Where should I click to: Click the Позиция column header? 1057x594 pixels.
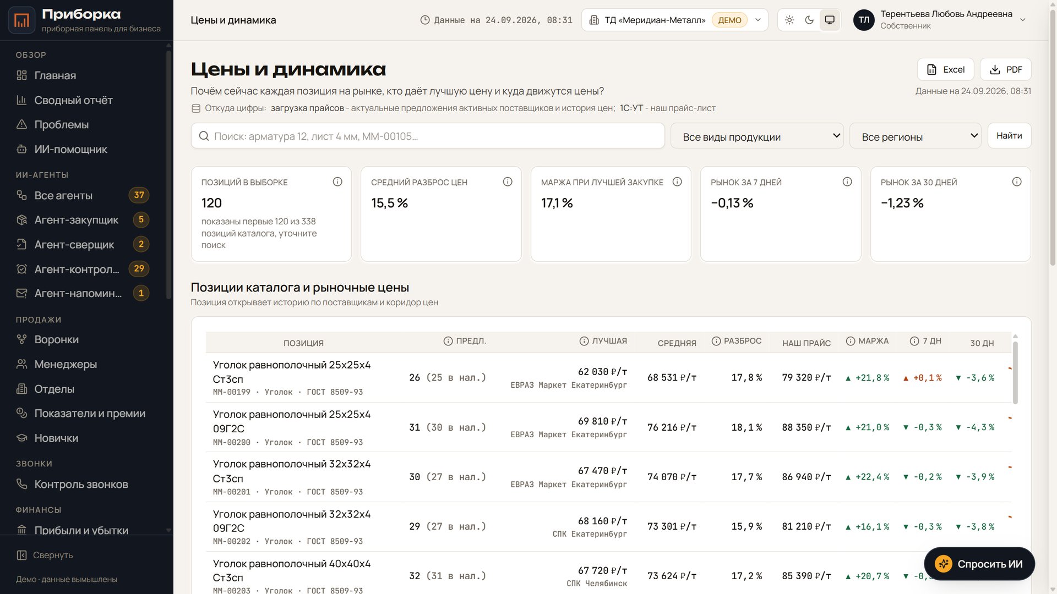point(303,343)
